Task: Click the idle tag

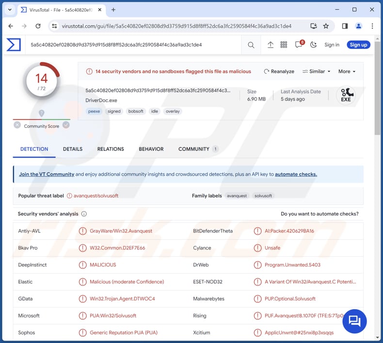Action: tap(154, 112)
